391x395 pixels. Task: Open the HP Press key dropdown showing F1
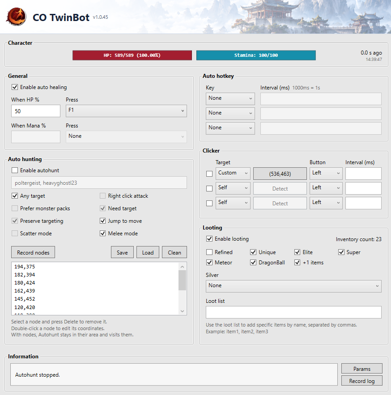pyautogui.click(x=126, y=111)
